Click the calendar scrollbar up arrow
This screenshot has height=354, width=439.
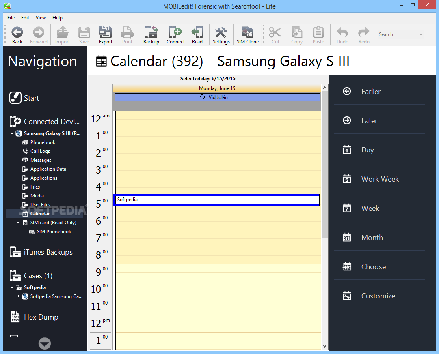tap(325, 88)
